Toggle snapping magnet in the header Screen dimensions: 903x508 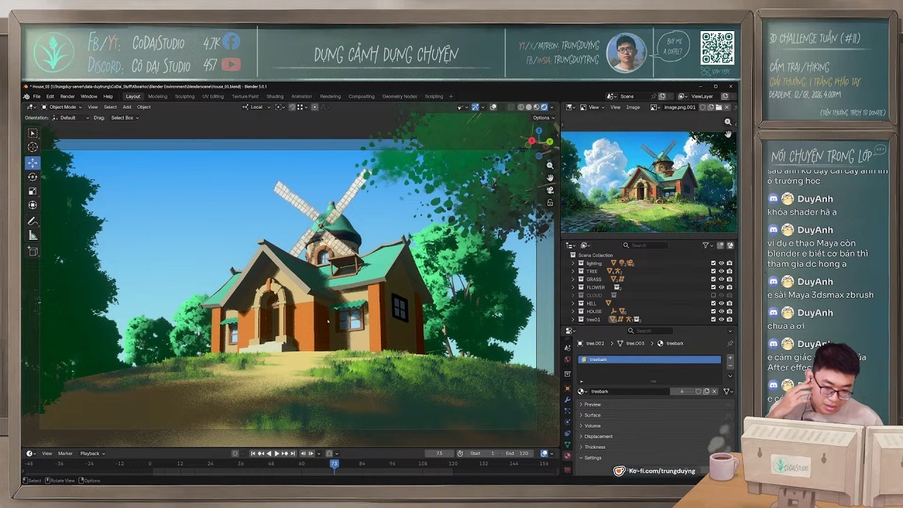tap(291, 107)
